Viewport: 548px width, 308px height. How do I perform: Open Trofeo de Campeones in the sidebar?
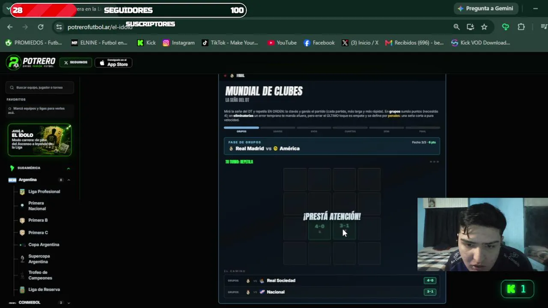pos(40,275)
